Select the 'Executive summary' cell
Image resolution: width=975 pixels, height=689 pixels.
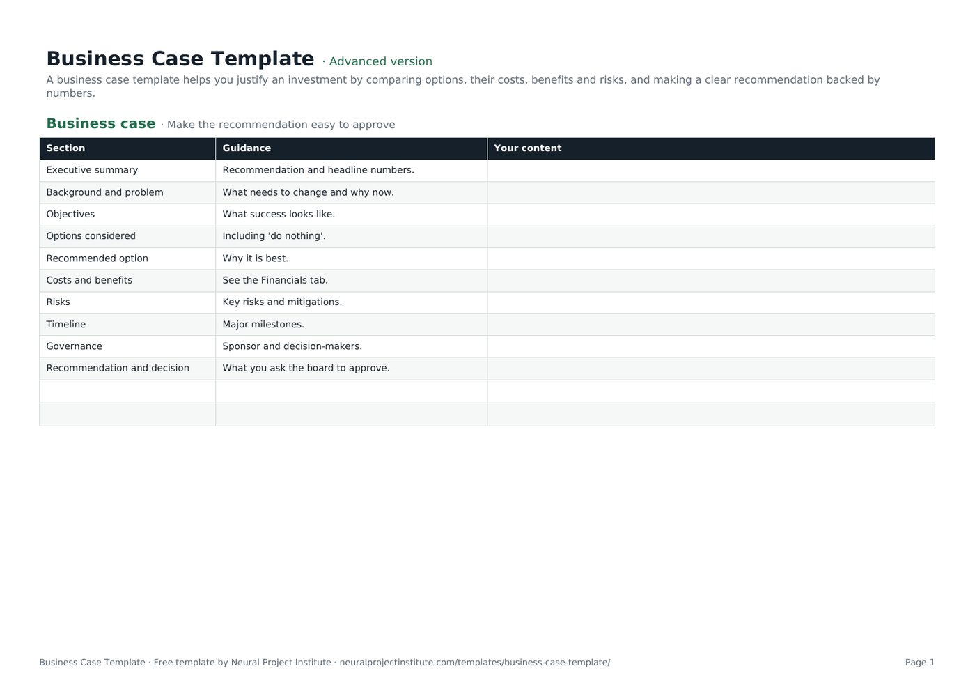pyautogui.click(x=127, y=171)
